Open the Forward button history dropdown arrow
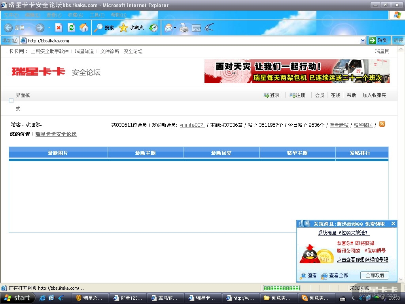405x304 pixels. tap(49, 28)
